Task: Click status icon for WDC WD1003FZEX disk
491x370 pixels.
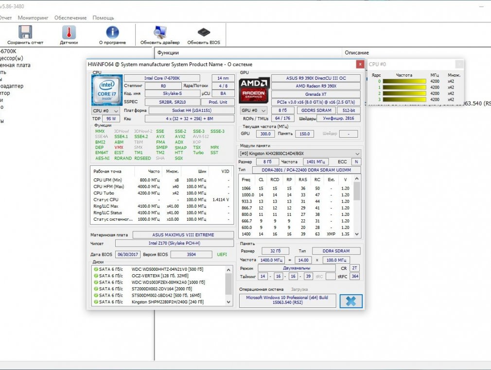Action: point(96,282)
